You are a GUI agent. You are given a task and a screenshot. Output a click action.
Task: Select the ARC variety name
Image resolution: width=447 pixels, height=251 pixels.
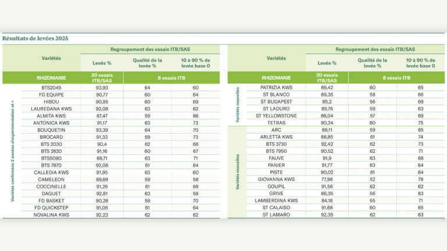[x=276, y=130]
